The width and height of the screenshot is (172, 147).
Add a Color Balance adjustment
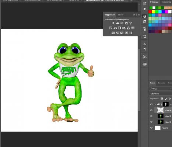115,28
